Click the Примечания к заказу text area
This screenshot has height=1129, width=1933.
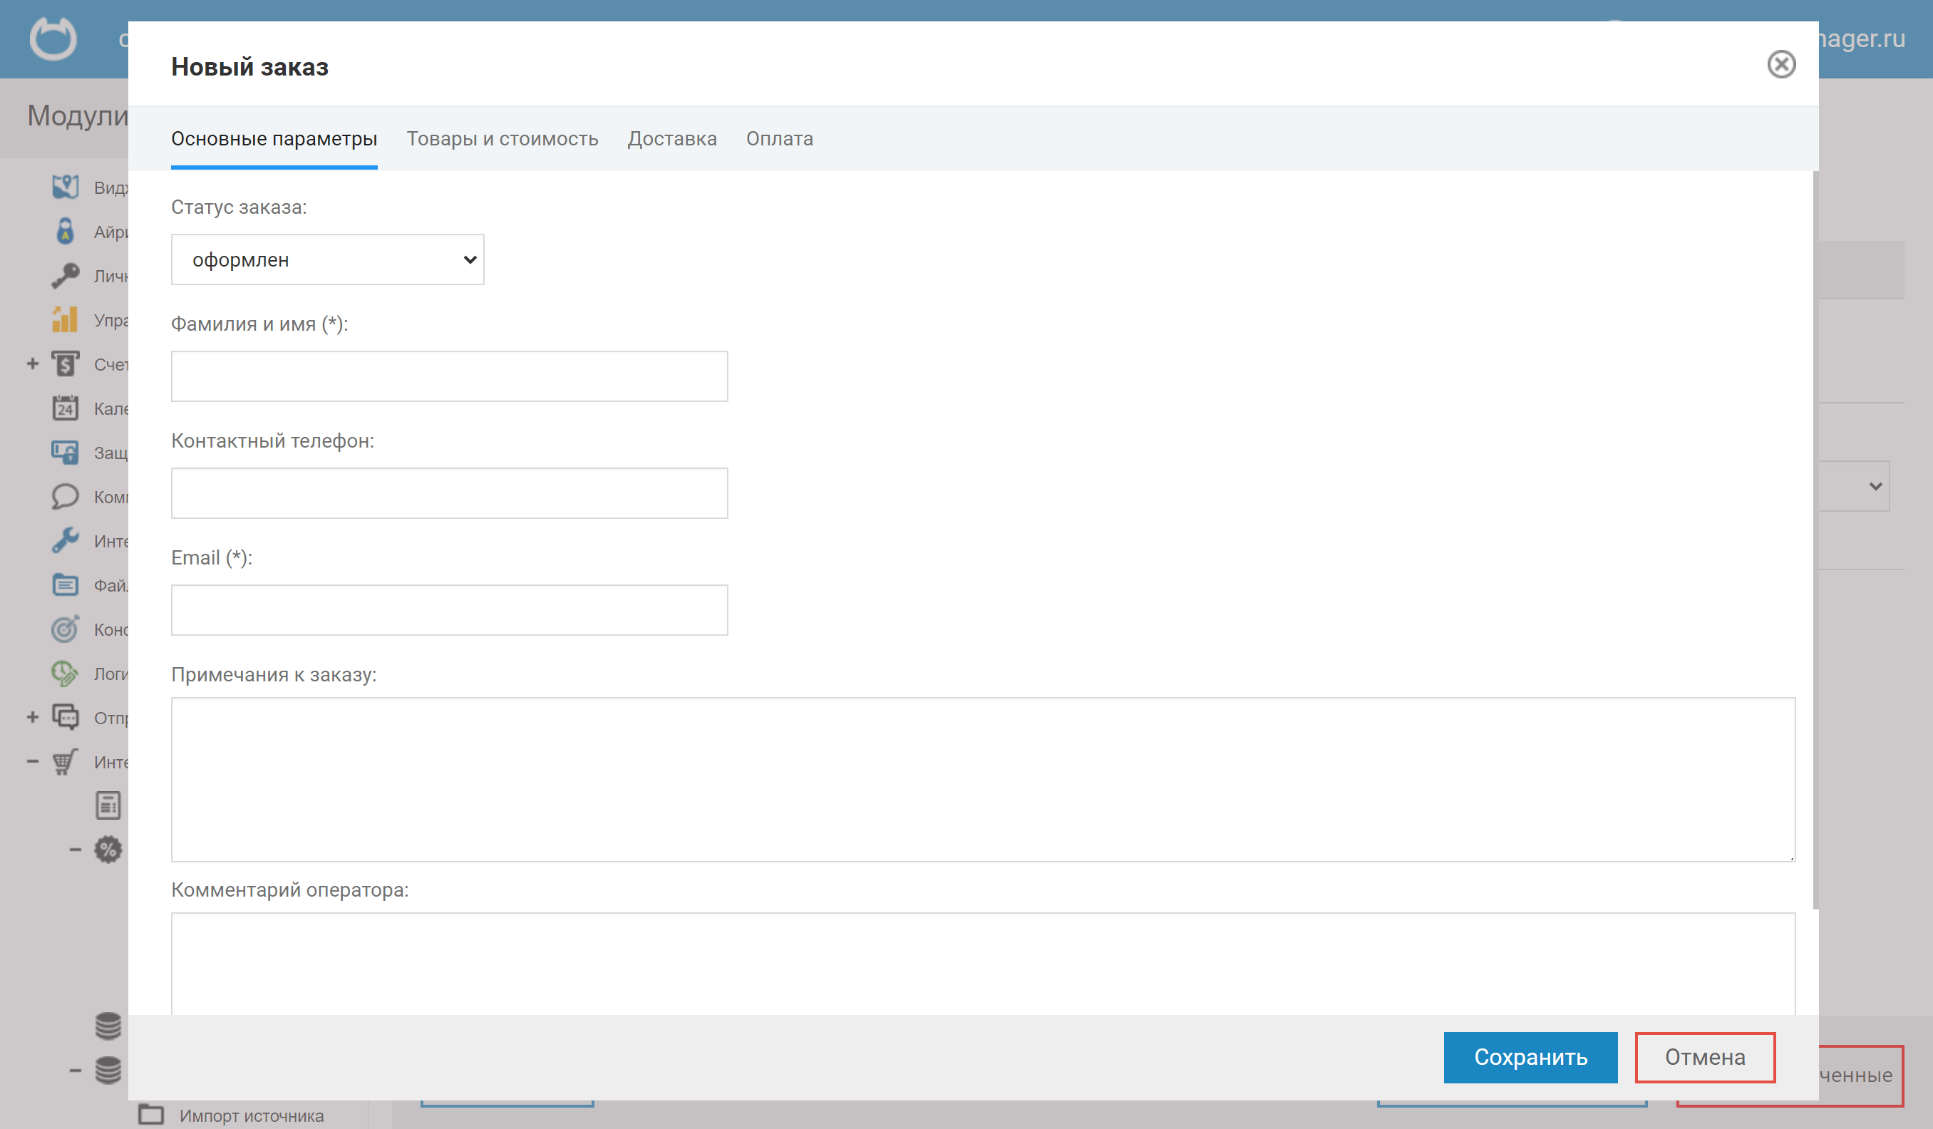pos(984,777)
